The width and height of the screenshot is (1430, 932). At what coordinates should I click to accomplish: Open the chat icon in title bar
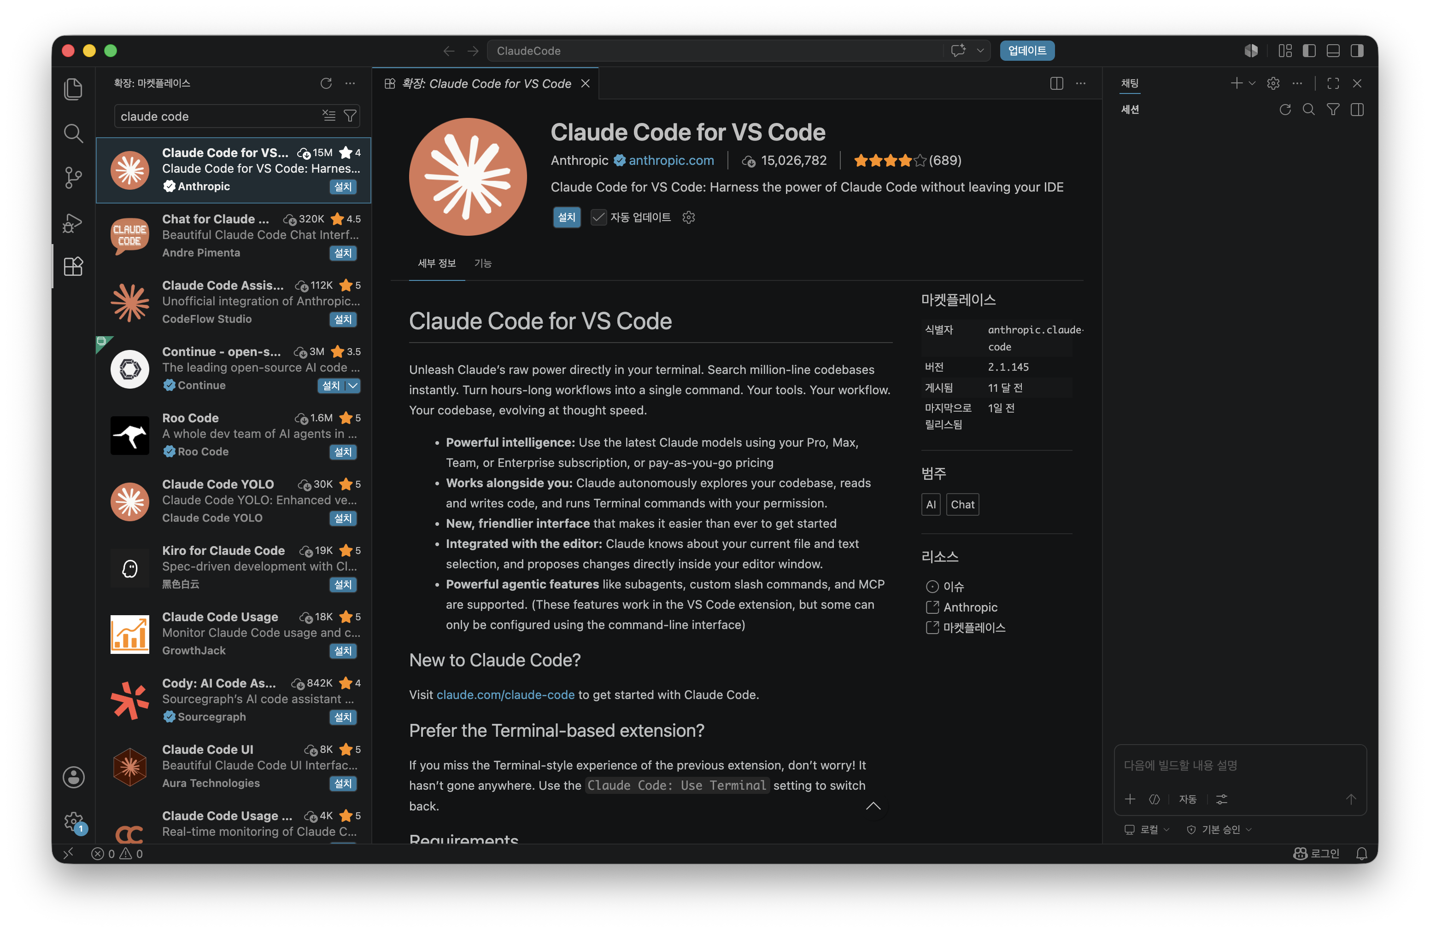(958, 51)
